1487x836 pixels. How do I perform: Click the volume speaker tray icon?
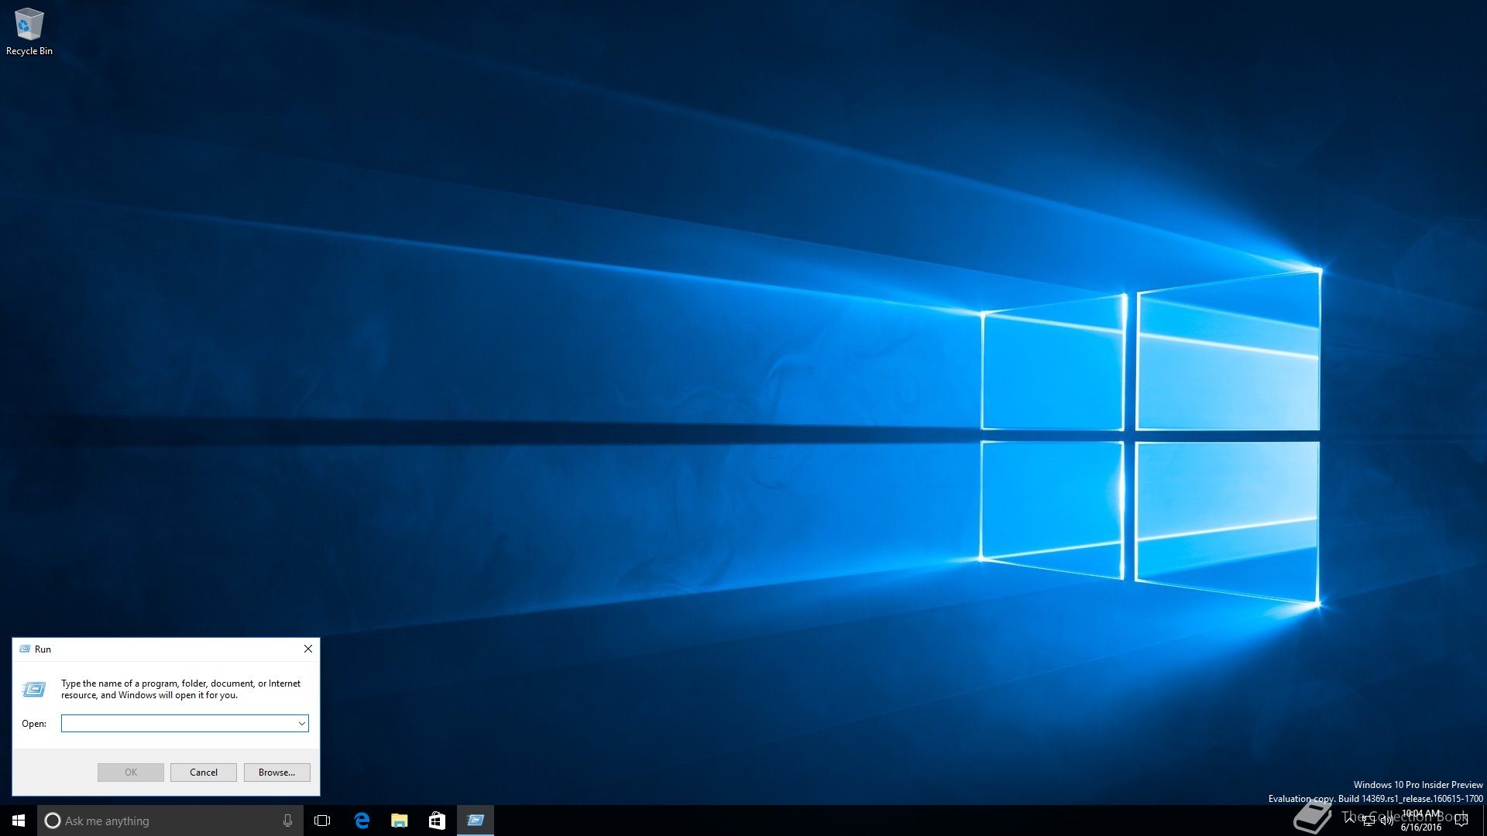coord(1386,821)
